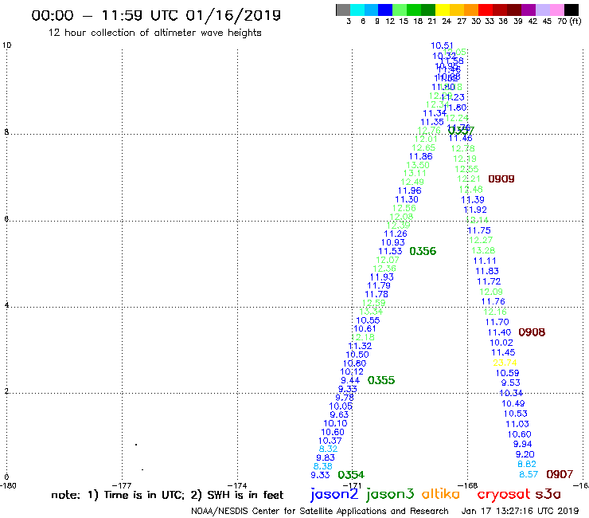Click the 12.09 green wave reading
The image size is (589, 518).
[491, 292]
